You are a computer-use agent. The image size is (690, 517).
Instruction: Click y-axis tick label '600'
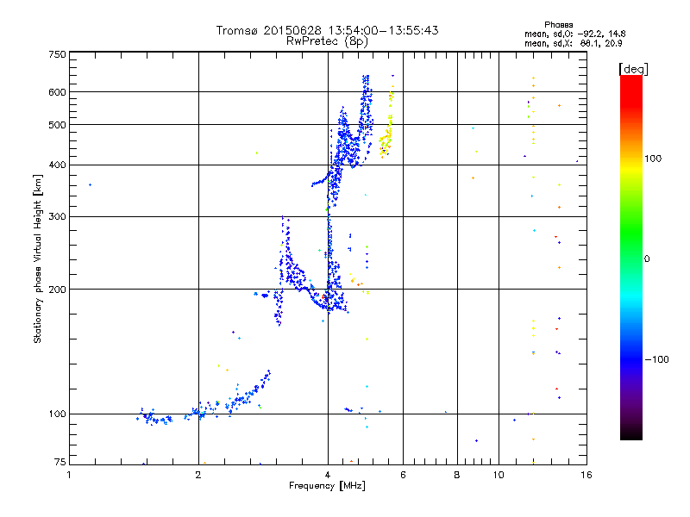point(57,92)
